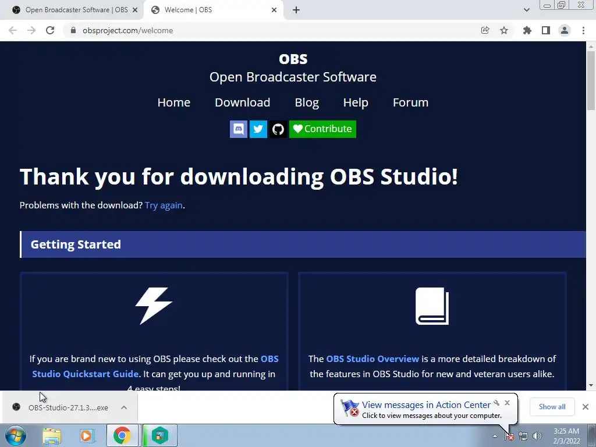
Task: Open Windows Explorer from the taskbar
Action: tap(52, 435)
